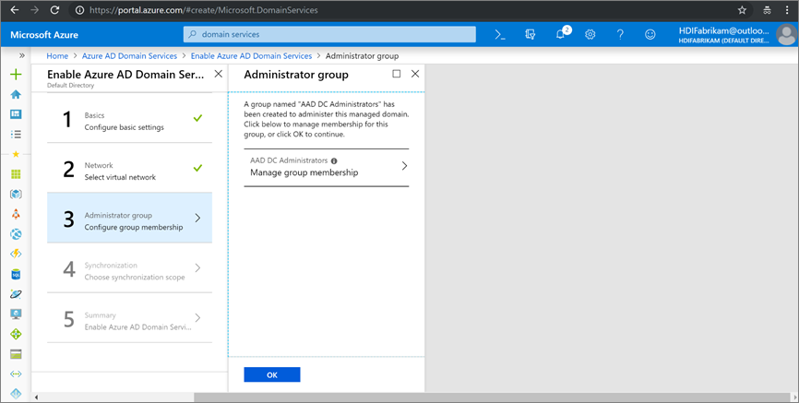The height and width of the screenshot is (403, 799).
Task: Open portal settings gear
Action: point(590,35)
